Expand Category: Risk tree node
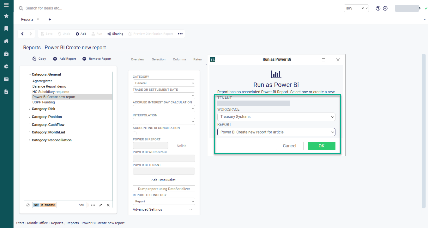The width and height of the screenshot is (428, 228). click(30, 109)
